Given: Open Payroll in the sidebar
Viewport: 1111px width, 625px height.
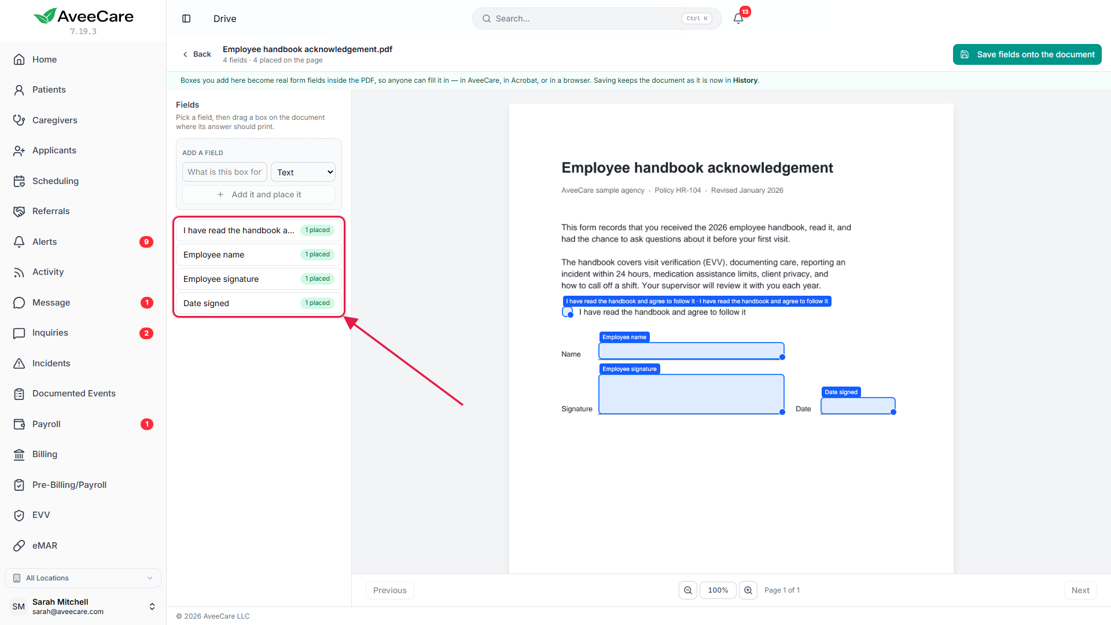Looking at the screenshot, I should [x=83, y=424].
